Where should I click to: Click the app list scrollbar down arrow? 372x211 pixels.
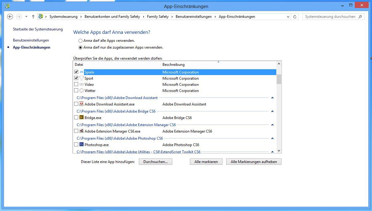[x=279, y=151]
